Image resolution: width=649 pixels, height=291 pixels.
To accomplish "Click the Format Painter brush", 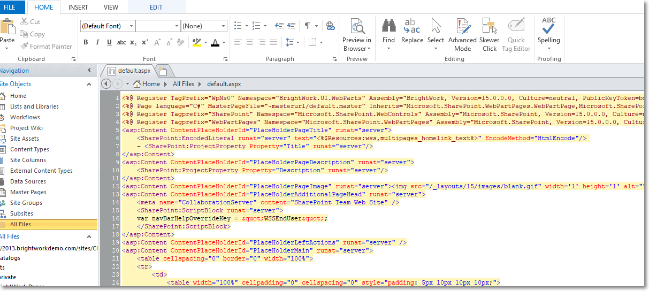I will [x=24, y=47].
